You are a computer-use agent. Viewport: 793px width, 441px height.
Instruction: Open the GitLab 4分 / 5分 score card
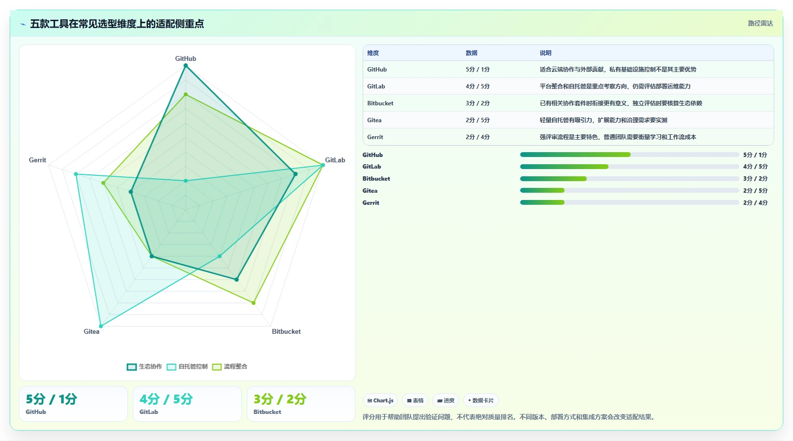tap(187, 404)
